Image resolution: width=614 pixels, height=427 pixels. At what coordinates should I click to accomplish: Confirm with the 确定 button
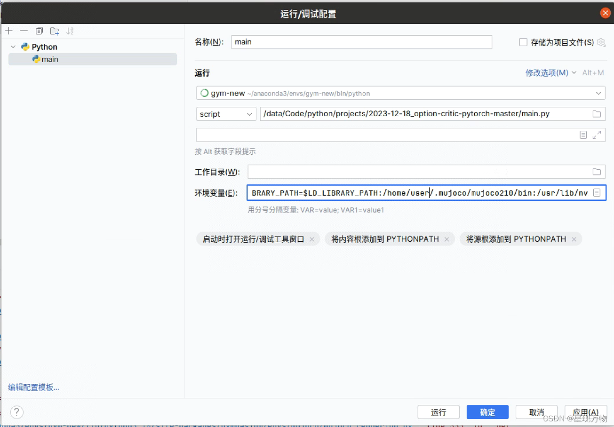click(x=487, y=412)
